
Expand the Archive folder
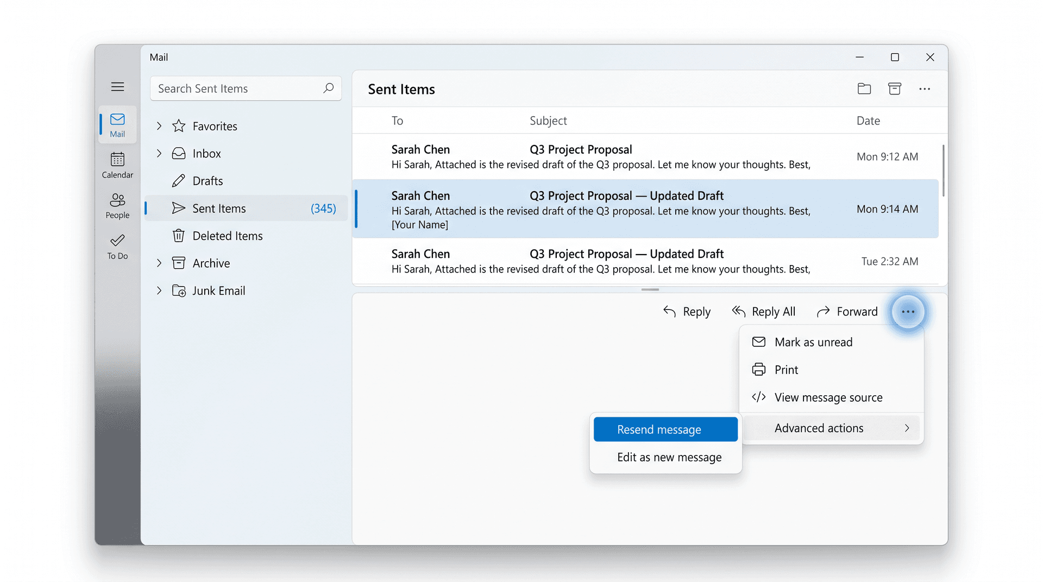(x=159, y=263)
